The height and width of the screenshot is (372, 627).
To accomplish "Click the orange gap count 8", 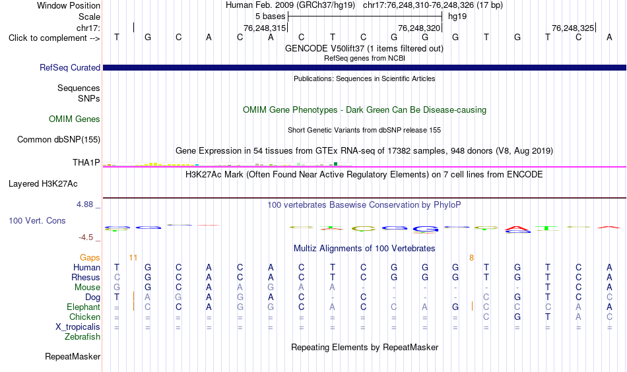I will click(x=471, y=258).
